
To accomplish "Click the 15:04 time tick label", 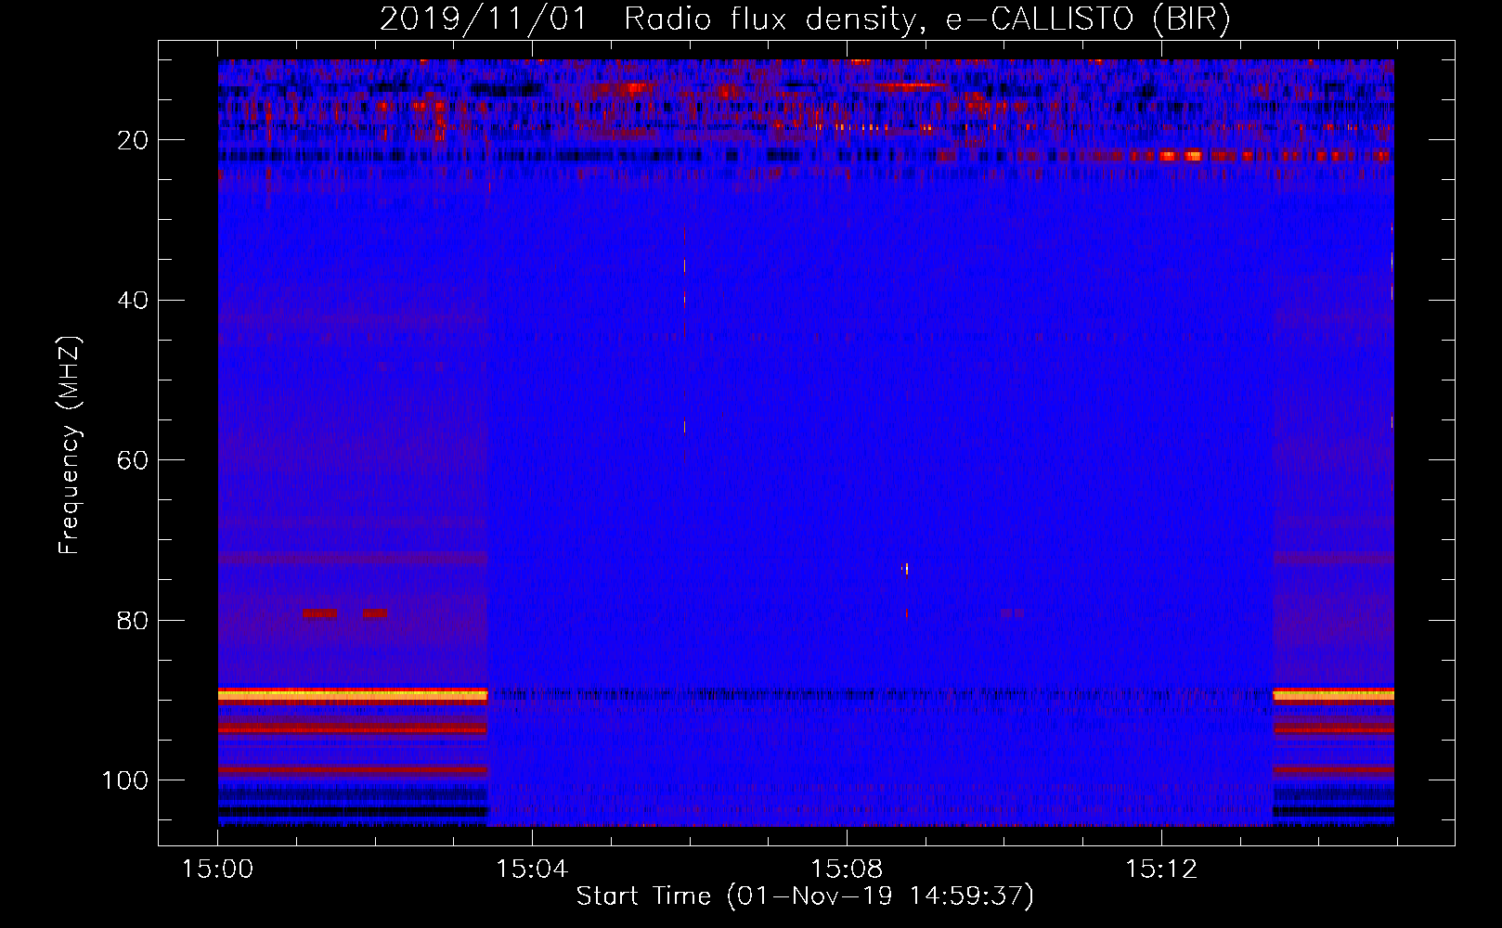I will click(532, 870).
